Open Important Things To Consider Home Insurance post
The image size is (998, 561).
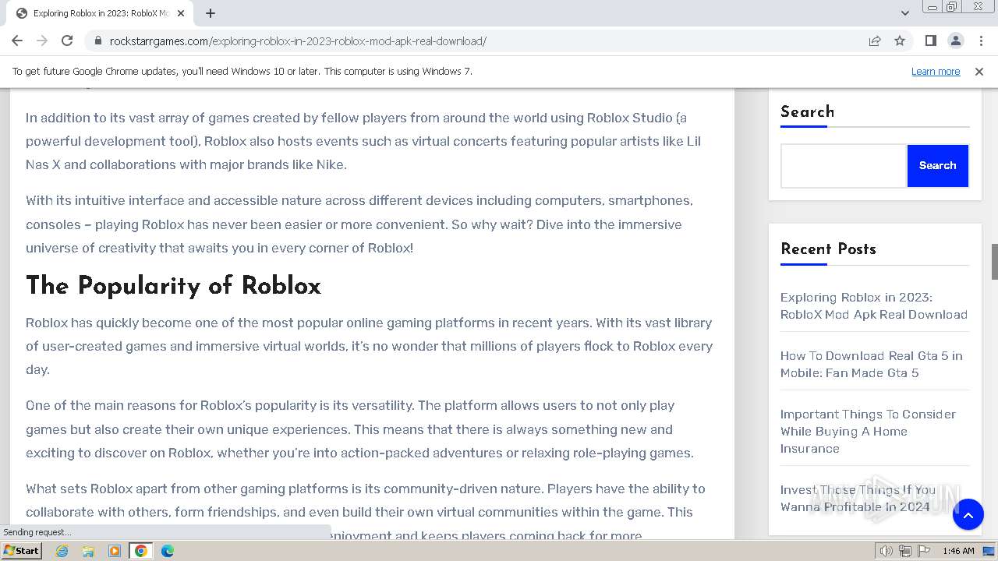click(x=868, y=431)
